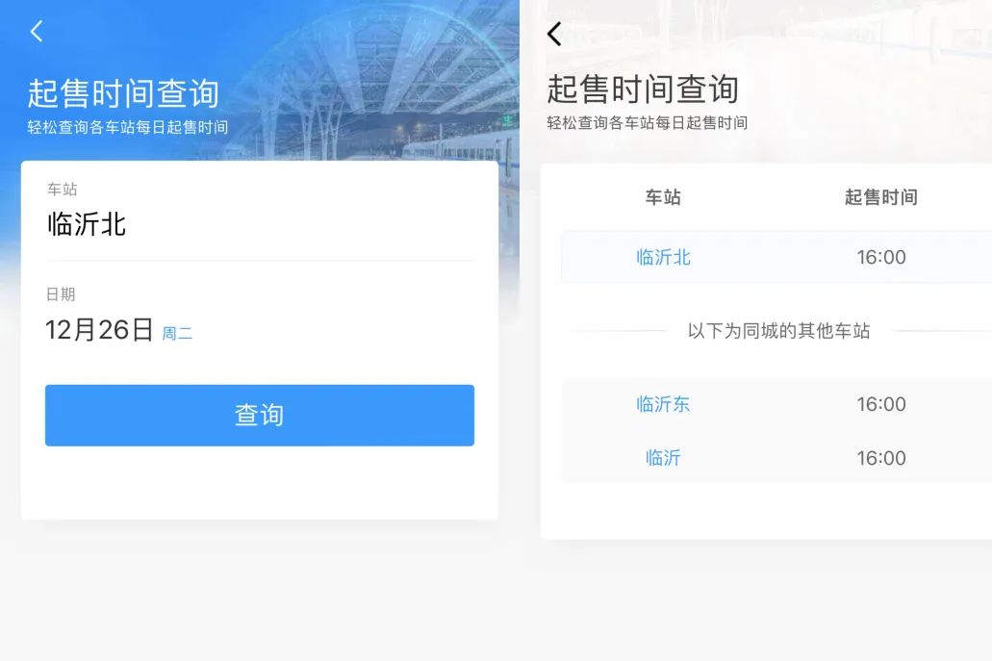
Task: Tap the 日期 field label
Action: (x=60, y=293)
